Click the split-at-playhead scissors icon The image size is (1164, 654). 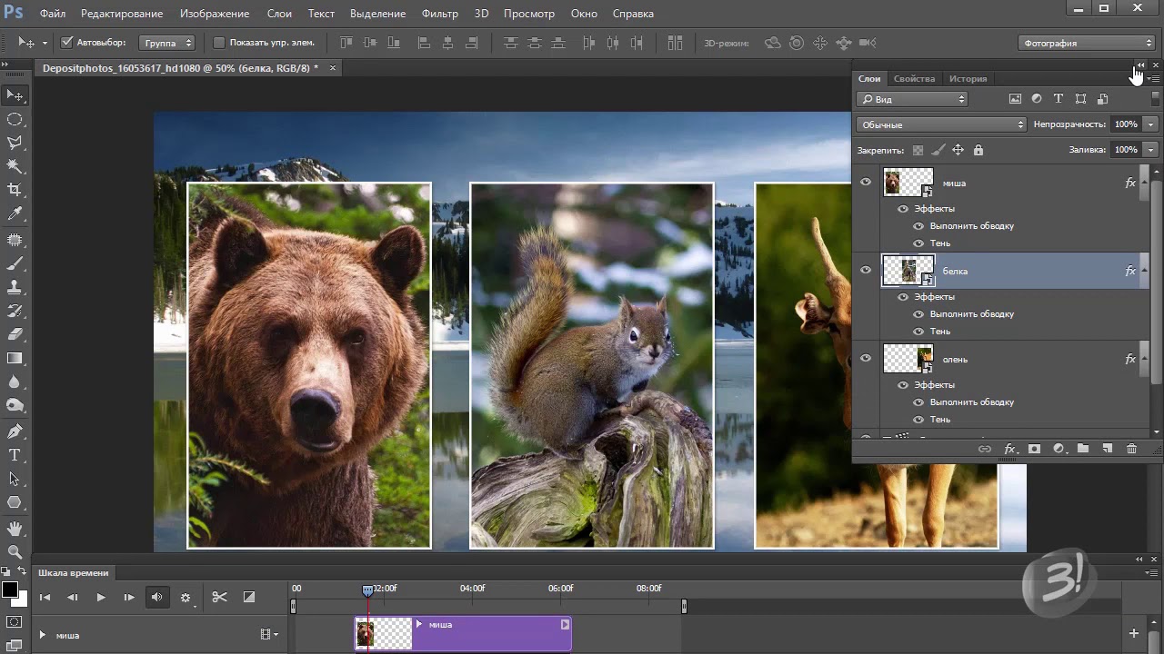[x=219, y=597]
